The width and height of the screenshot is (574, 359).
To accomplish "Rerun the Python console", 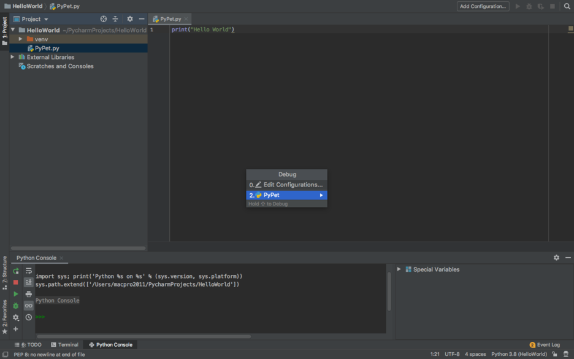I will (x=16, y=271).
